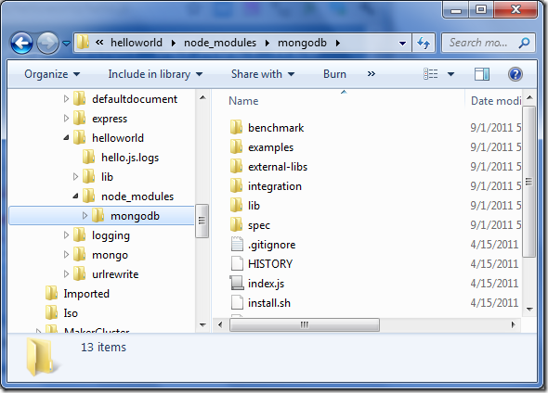Collapse the helloworld tree folder
Image resolution: width=548 pixels, height=393 pixels.
pyautogui.click(x=66, y=138)
